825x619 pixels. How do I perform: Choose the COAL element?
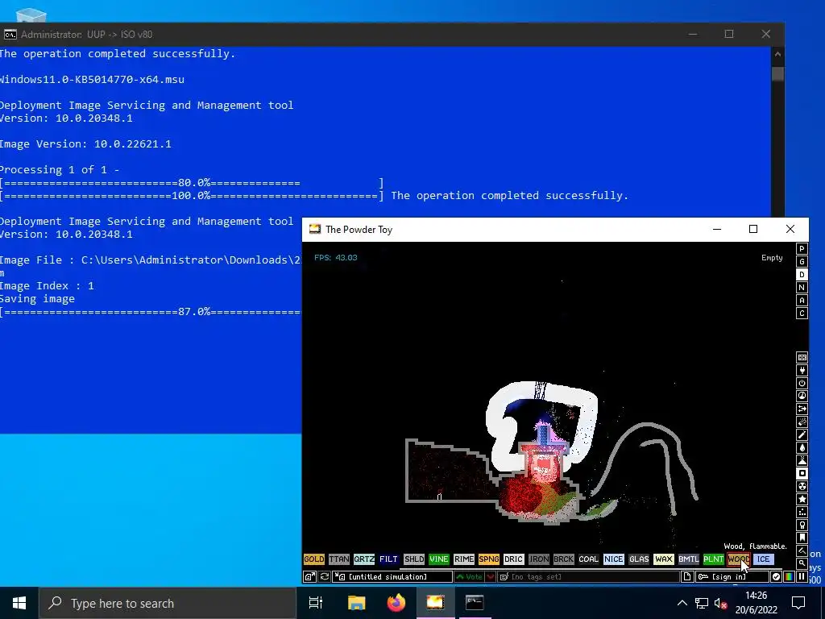589,559
